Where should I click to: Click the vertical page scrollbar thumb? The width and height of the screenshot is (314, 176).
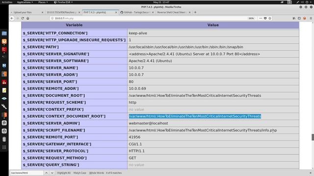[x=313, y=137]
